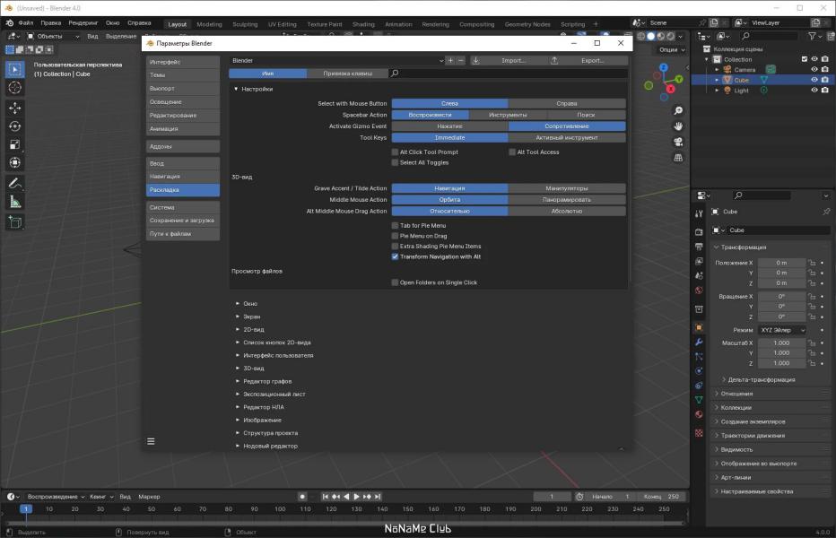836x538 pixels.
Task: Enable Alt Click Tool Prompt checkbox
Action: point(395,152)
